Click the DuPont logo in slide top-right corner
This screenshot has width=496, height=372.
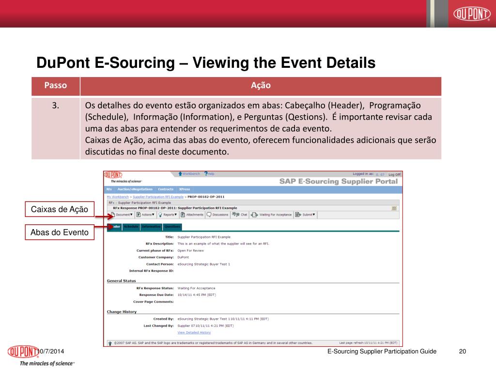click(x=472, y=14)
